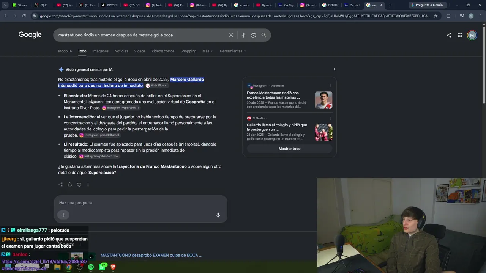Viewport: 486px width, 273px height.
Task: Give the AI overview a thumbs down
Action: [79, 184]
